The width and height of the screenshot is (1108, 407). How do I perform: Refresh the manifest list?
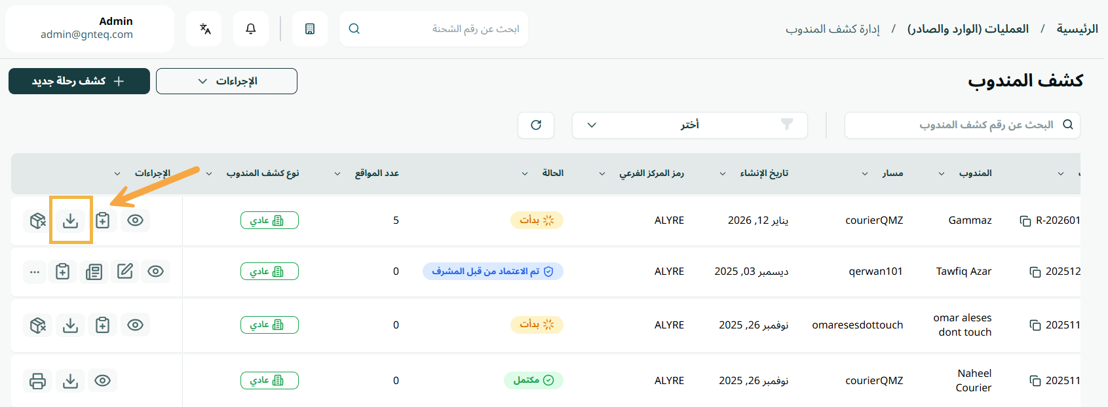[x=536, y=125]
